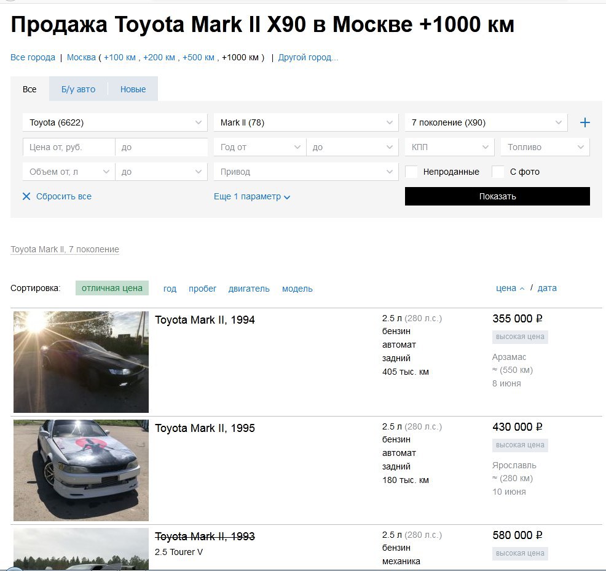The height and width of the screenshot is (571, 606).
Task: Click the X icon beside Сбросить все
Action: (x=26, y=196)
